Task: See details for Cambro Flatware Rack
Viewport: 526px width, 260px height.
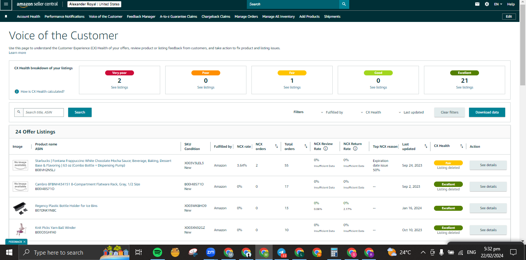Action: coord(488,187)
